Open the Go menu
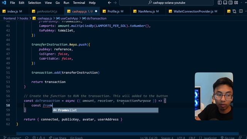The image size is (247, 139). (58, 3)
